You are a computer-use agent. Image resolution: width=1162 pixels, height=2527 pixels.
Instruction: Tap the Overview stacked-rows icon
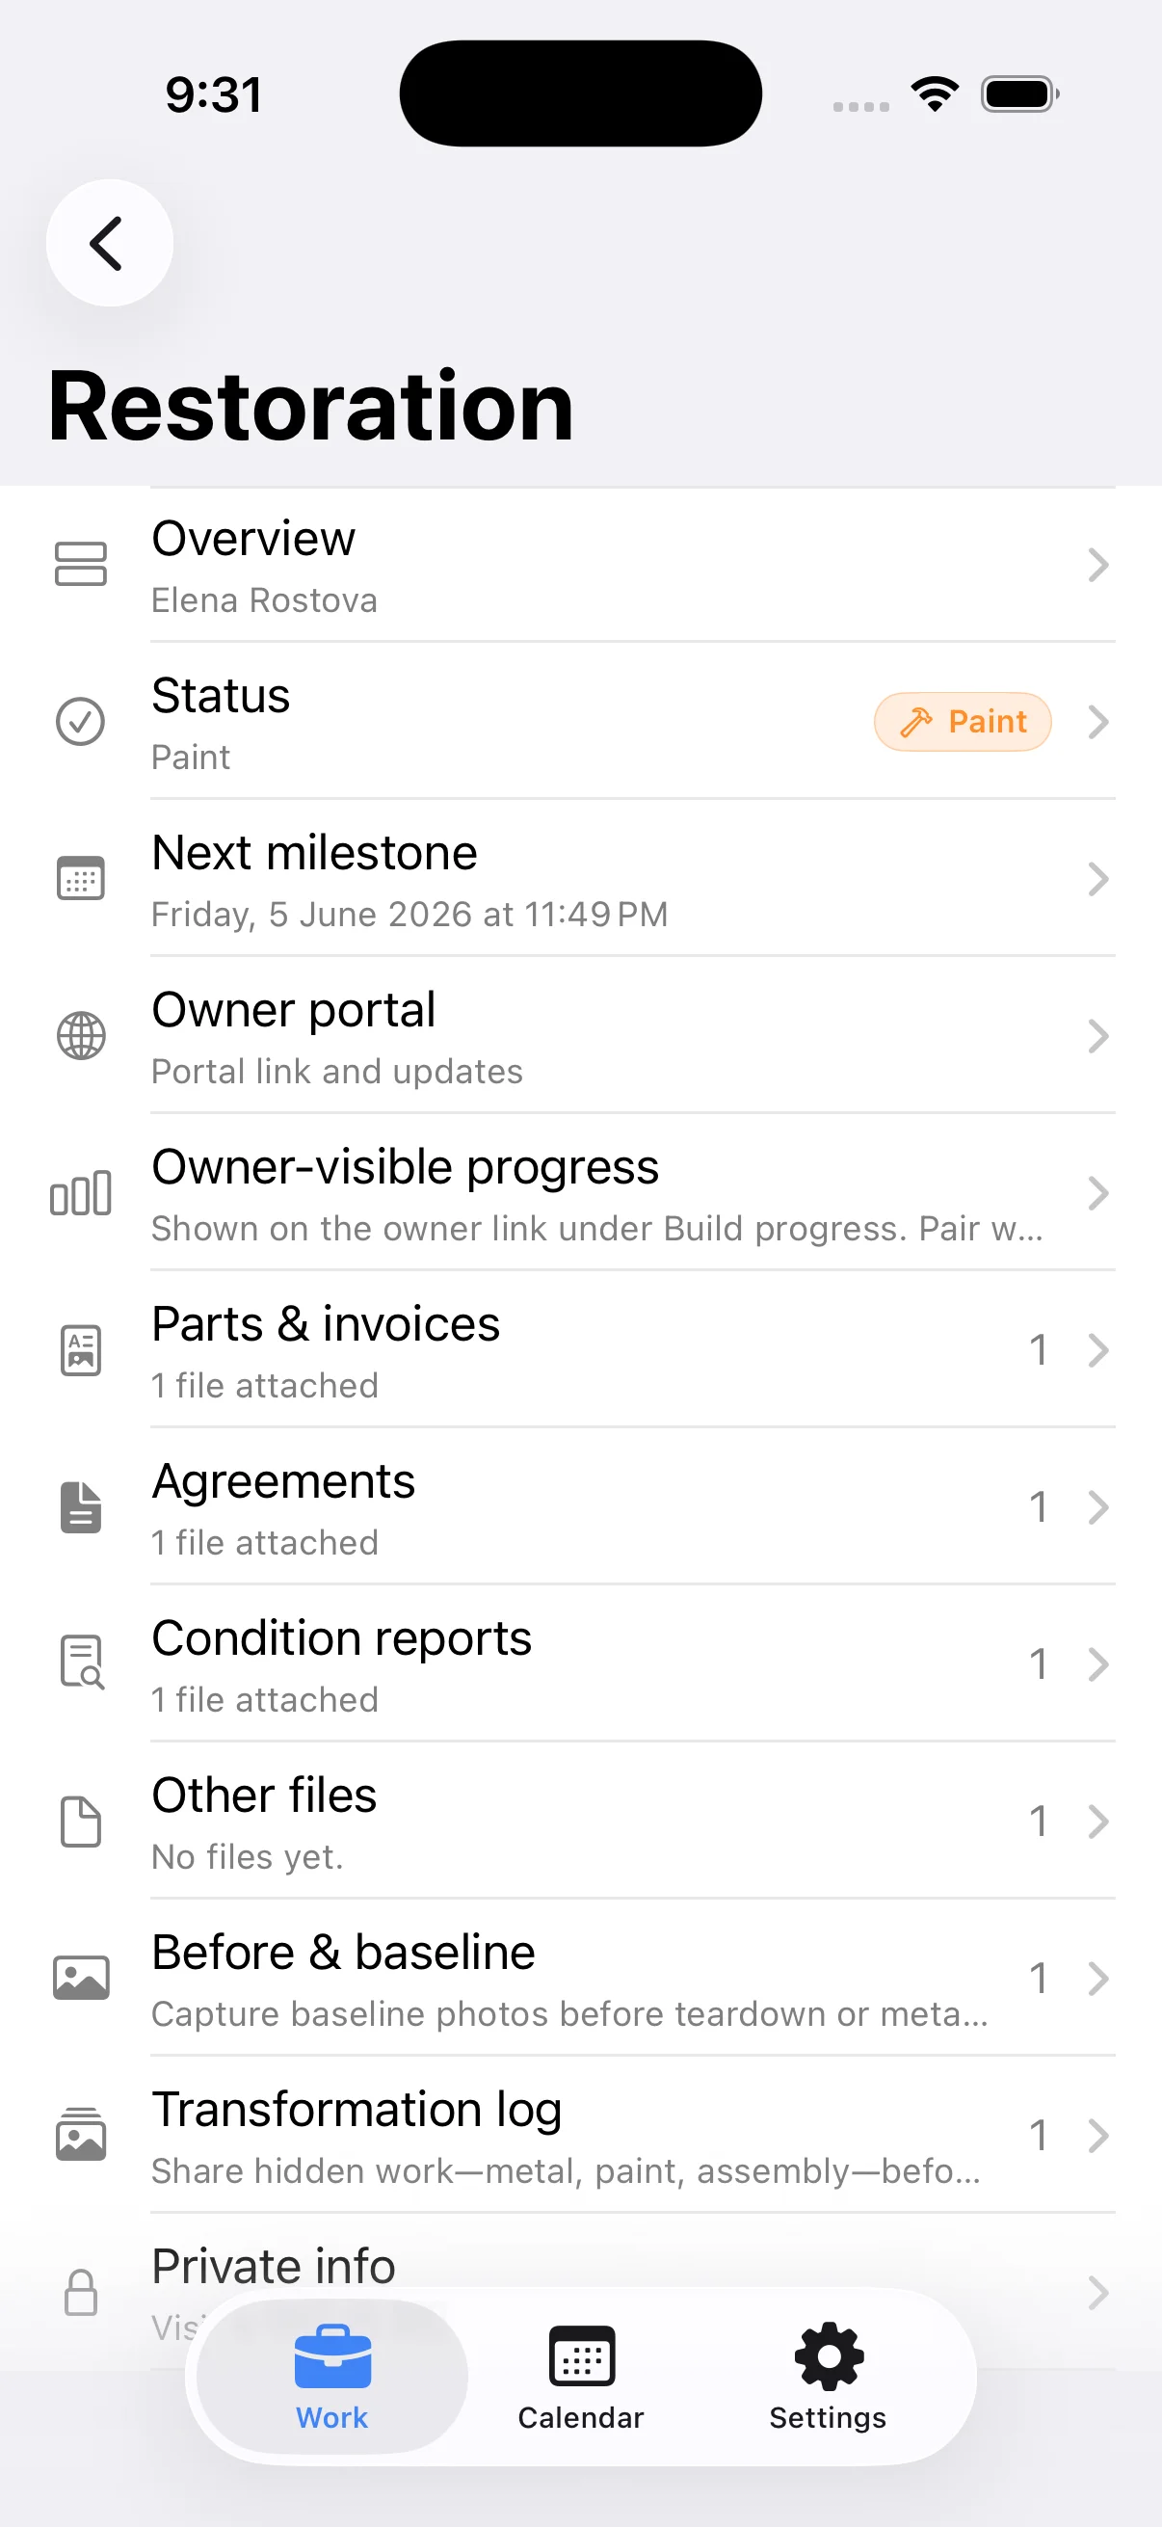click(x=80, y=564)
